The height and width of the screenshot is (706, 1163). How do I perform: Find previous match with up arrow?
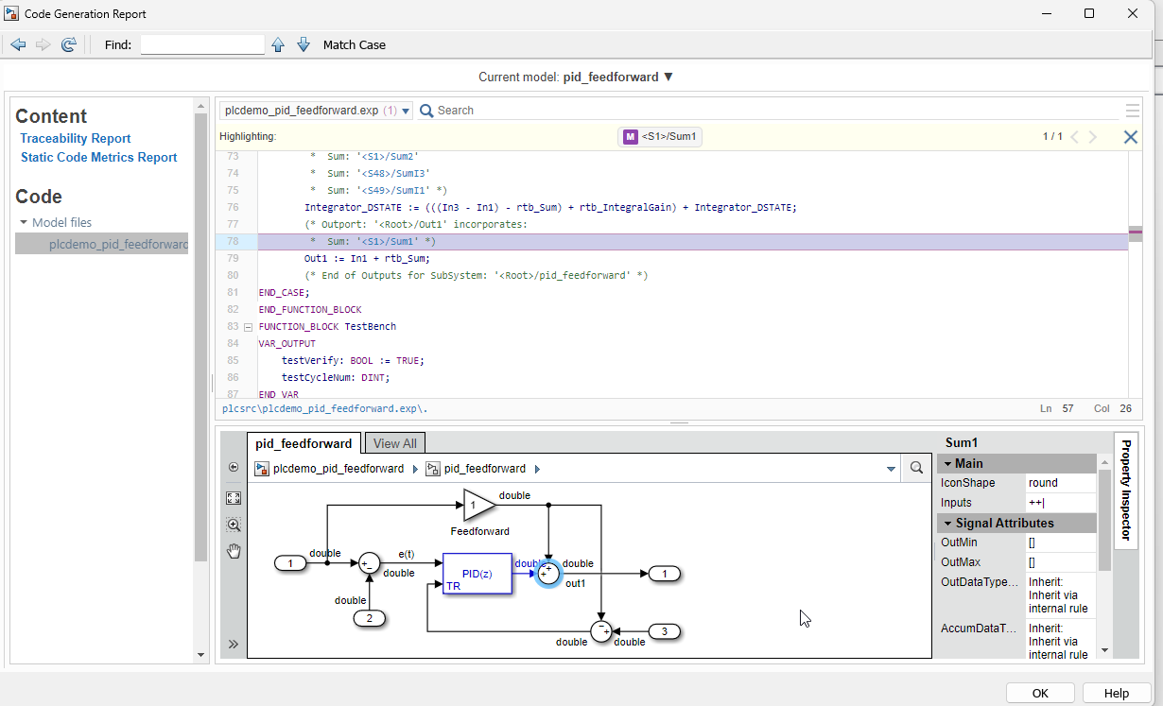(278, 44)
